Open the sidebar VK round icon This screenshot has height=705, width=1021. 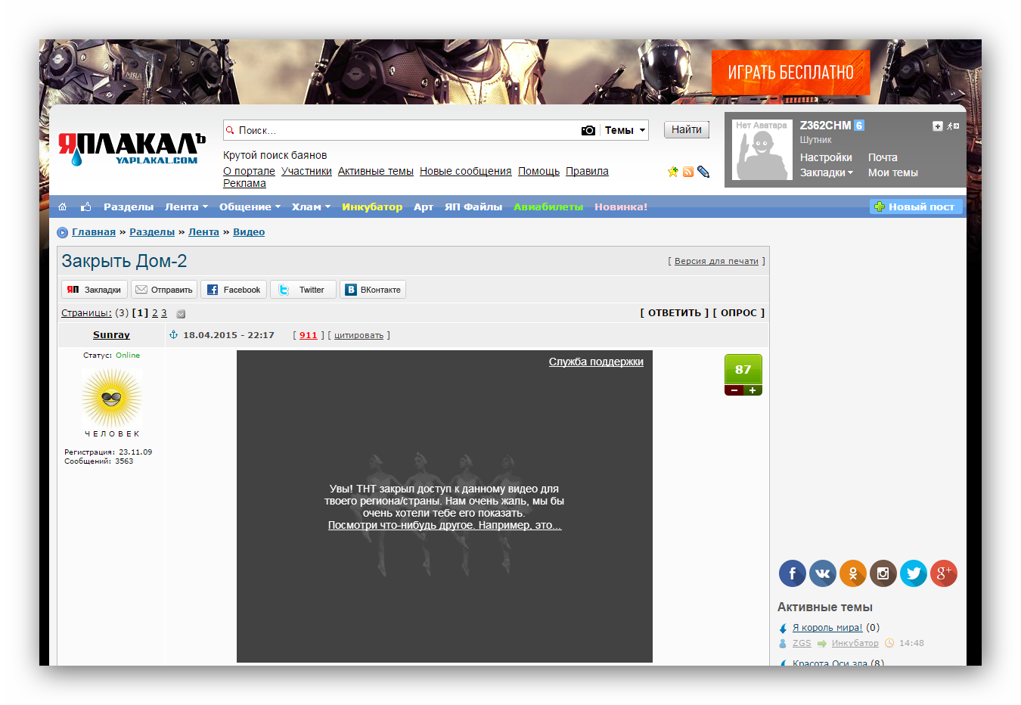(x=823, y=573)
